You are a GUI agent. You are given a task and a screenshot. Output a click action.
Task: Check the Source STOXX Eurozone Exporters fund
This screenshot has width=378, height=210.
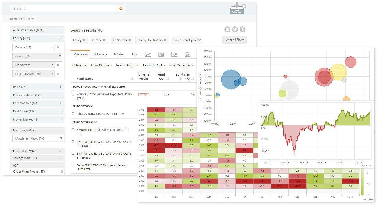pos(73,94)
